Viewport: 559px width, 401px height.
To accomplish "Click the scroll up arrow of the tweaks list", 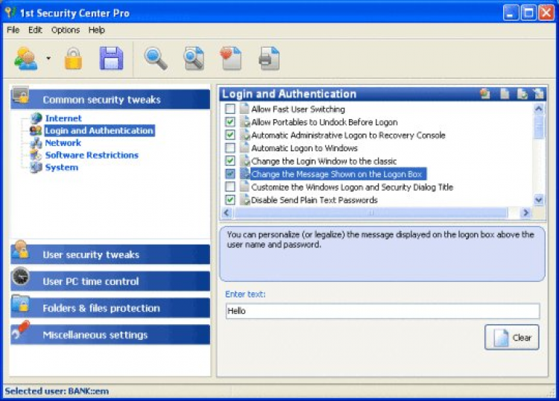I will coord(539,108).
